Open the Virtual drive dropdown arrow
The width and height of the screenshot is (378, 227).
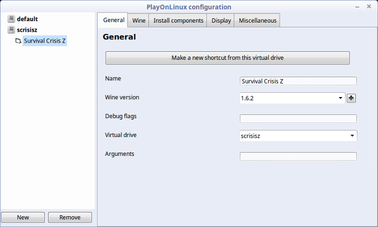pyautogui.click(x=352, y=136)
